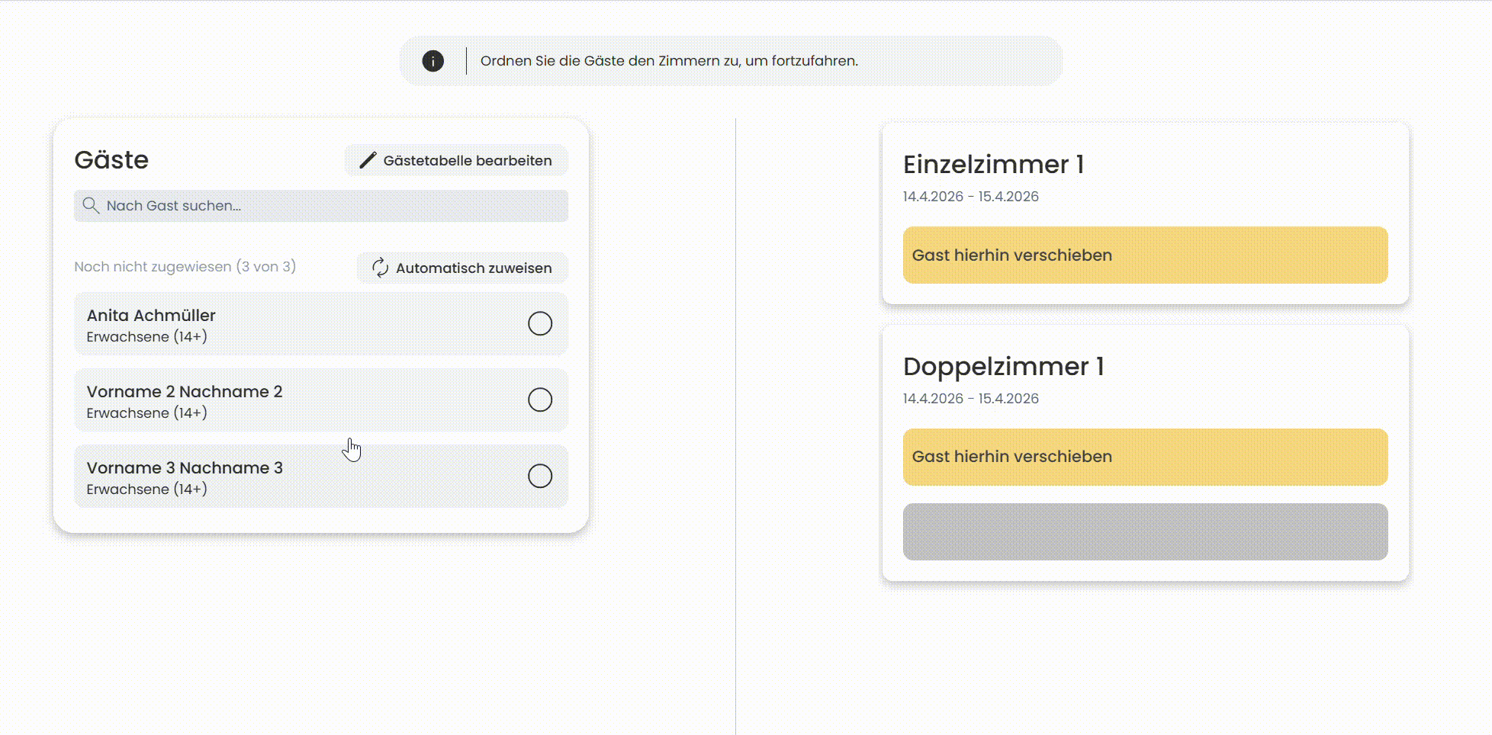Click the pencil icon for editing guest table
Viewport: 1492px width, 735px height.
pyautogui.click(x=368, y=160)
